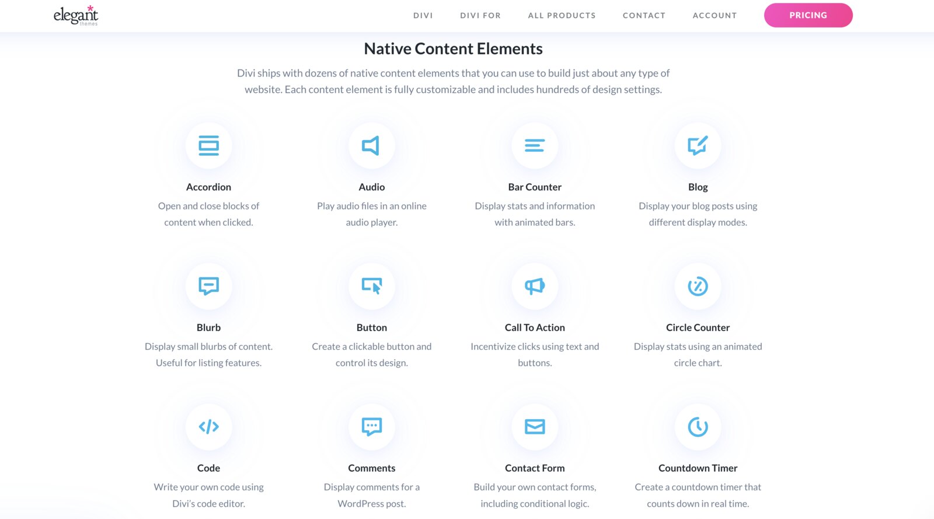Click the Bar Counter heading
This screenshot has height=519, width=934.
coord(535,187)
